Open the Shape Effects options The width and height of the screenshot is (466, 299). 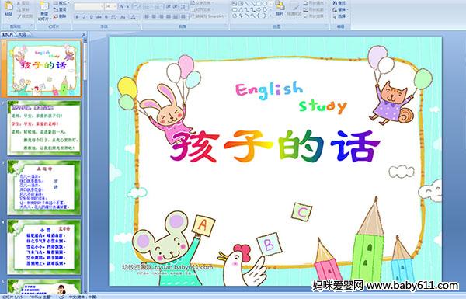[314, 16]
